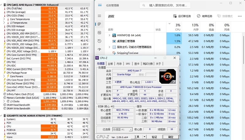The width and height of the screenshot is (245, 140).
Task: Collapse the CPU [#0] AMD Ryzen section
Action: pos(1,5)
